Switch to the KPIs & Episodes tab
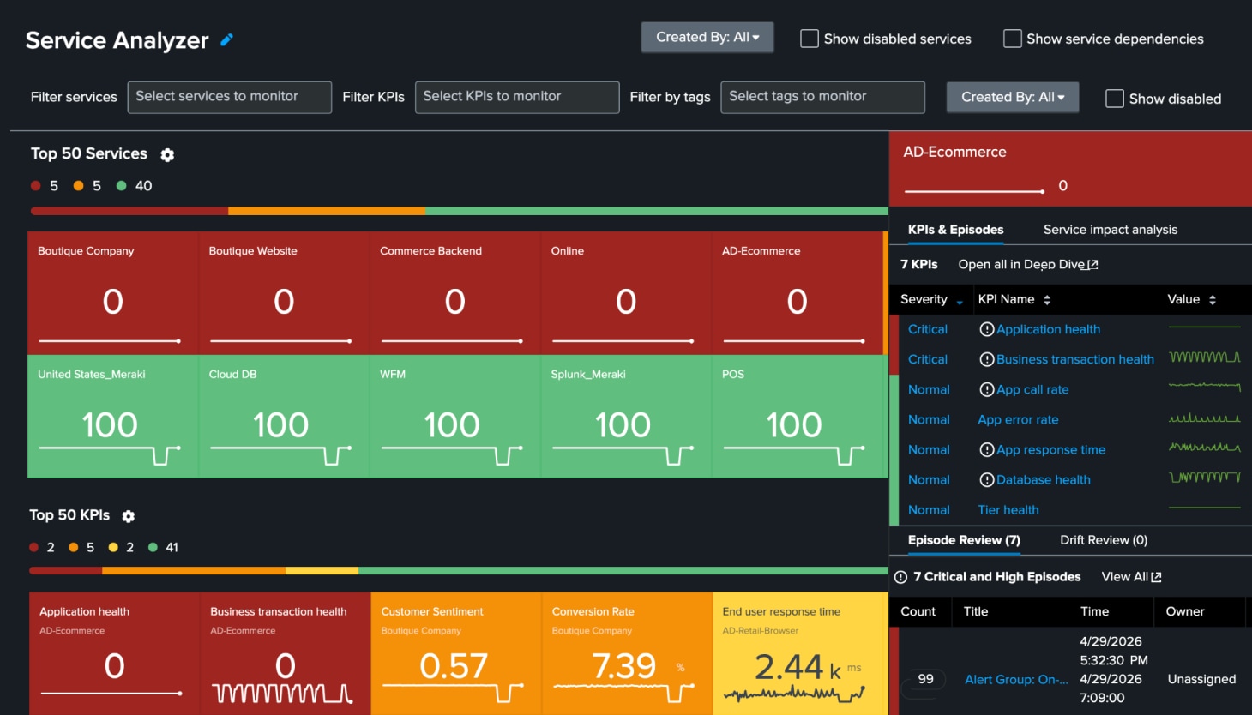The width and height of the screenshot is (1252, 715). [x=956, y=230]
